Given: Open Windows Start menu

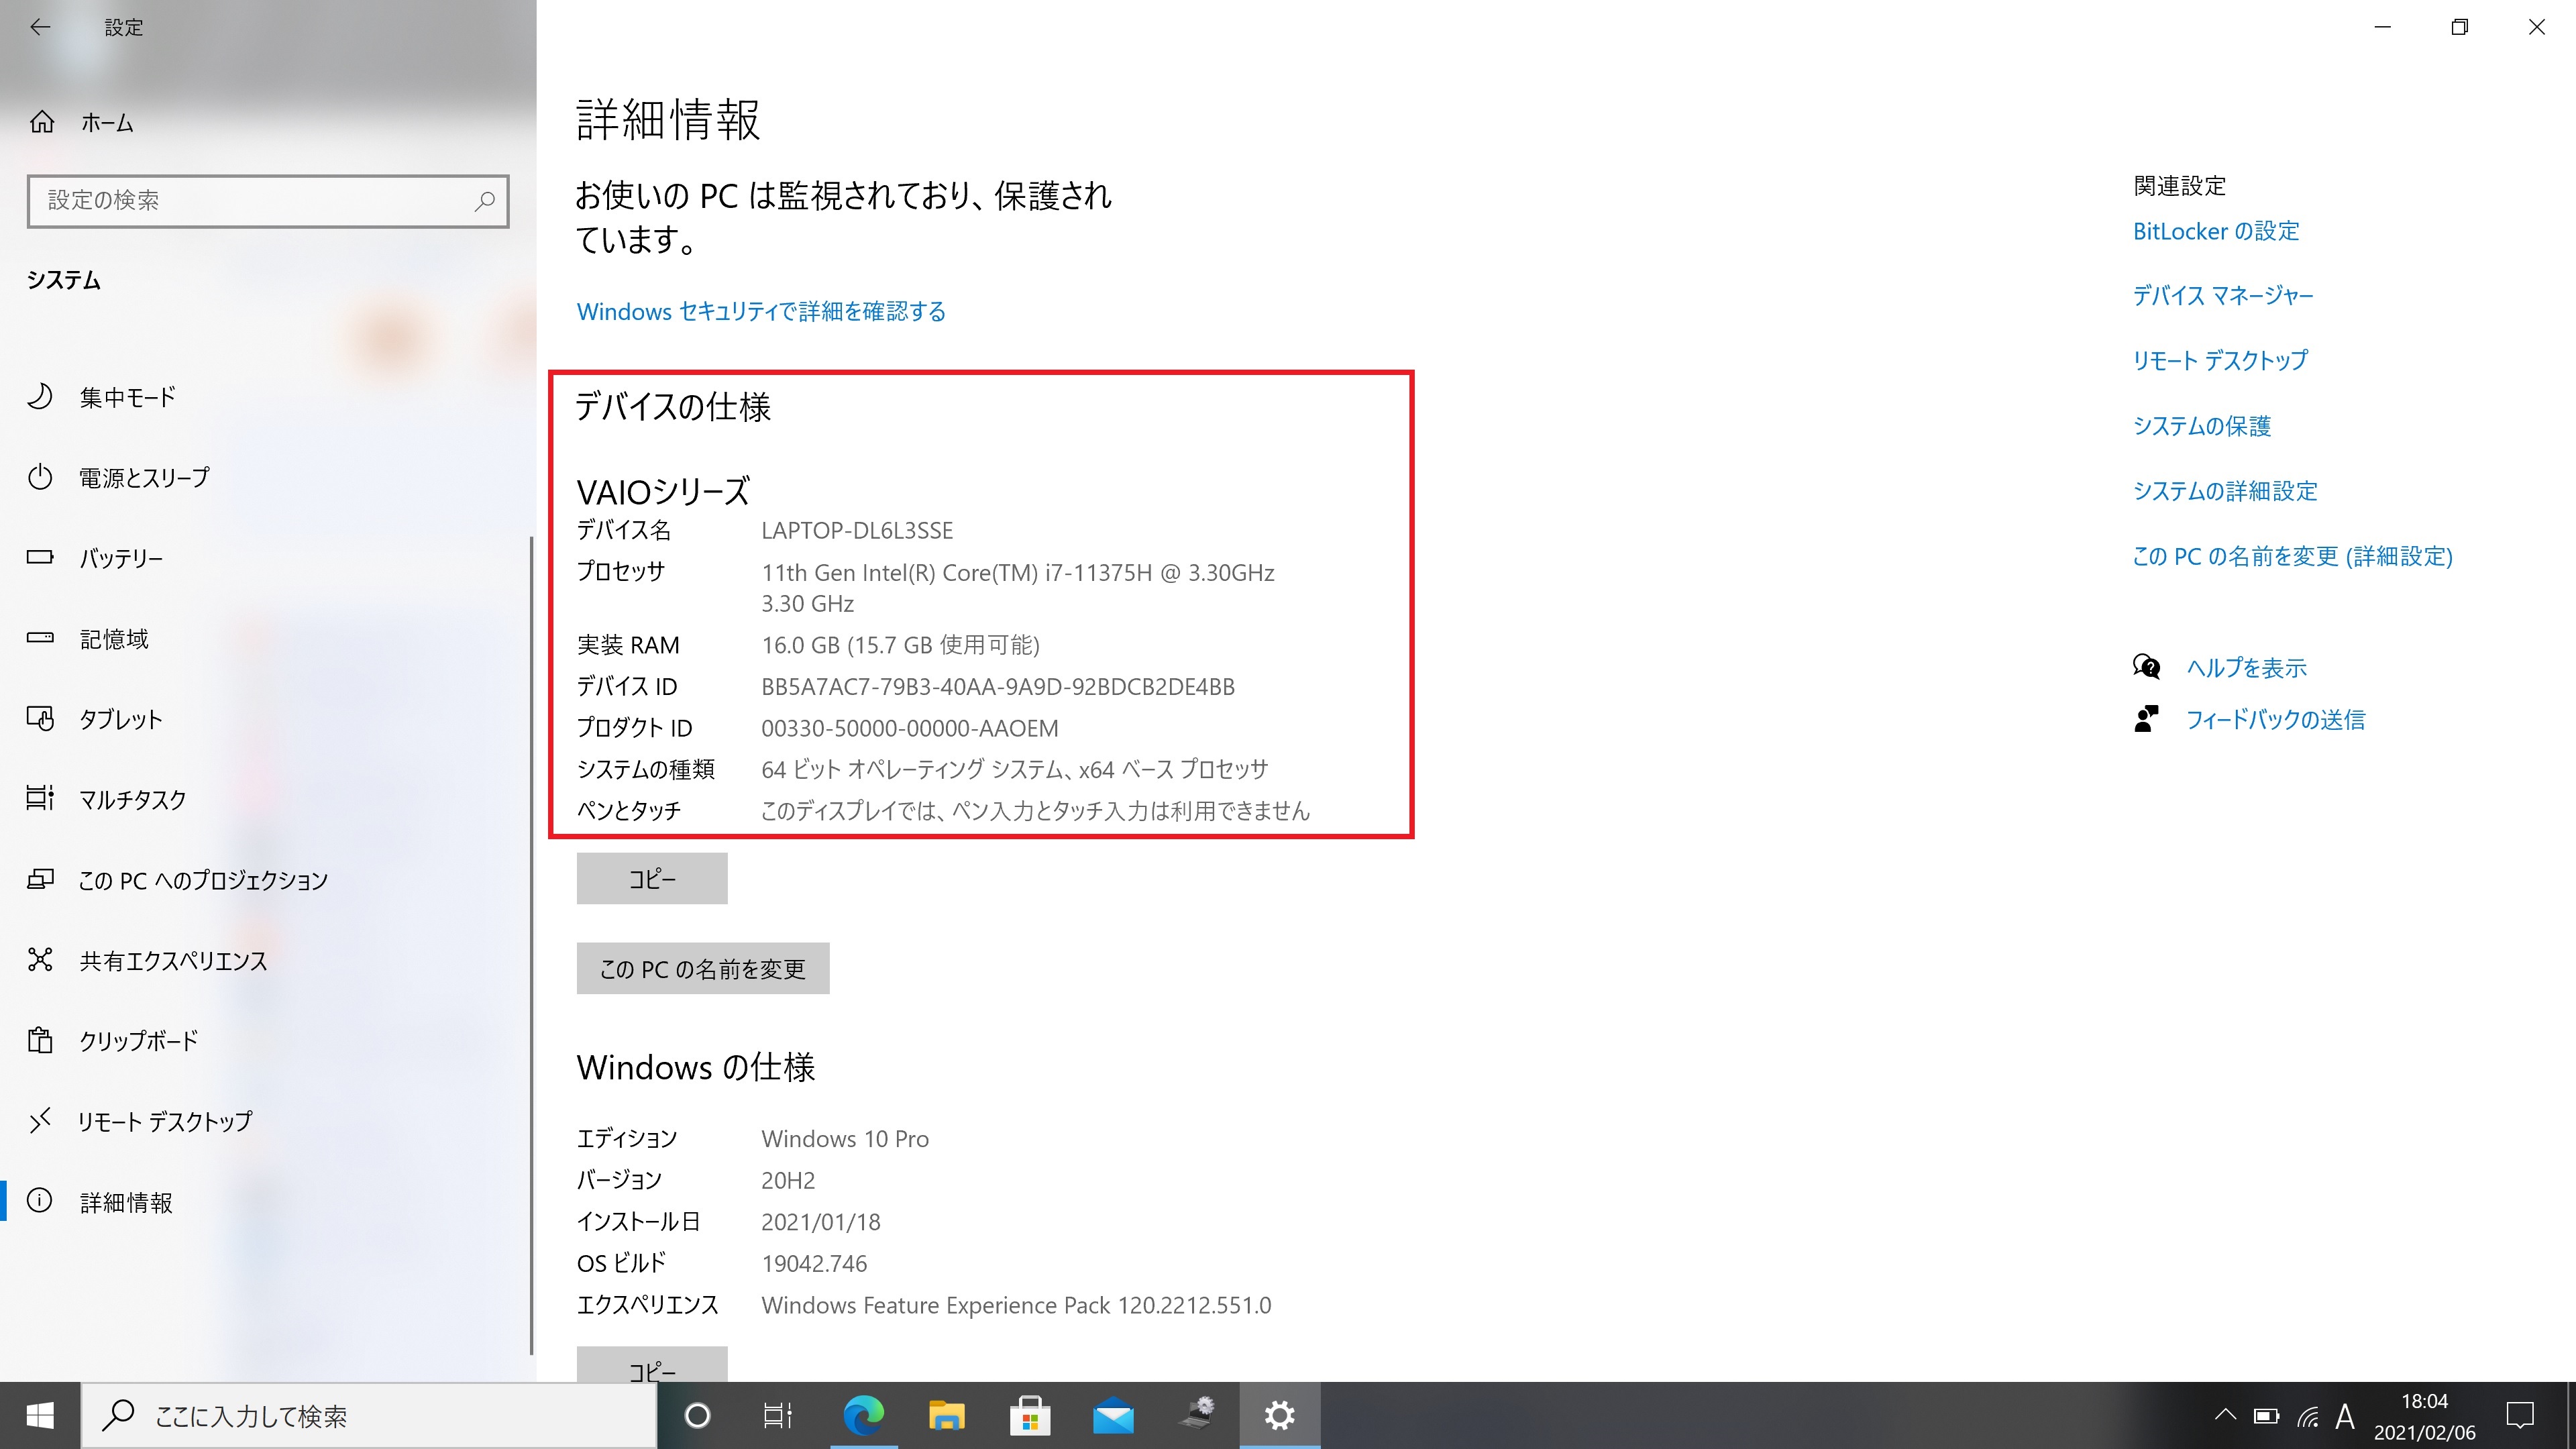Looking at the screenshot, I should pos(40,1416).
